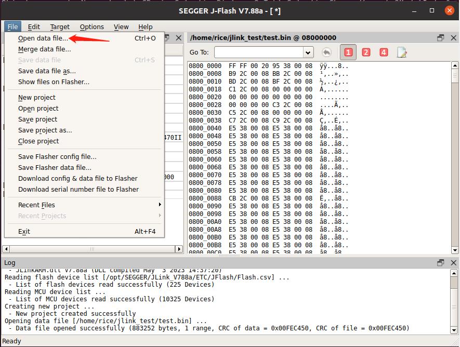Undock the project info panel
This screenshot has height=347, width=460.
[167, 38]
